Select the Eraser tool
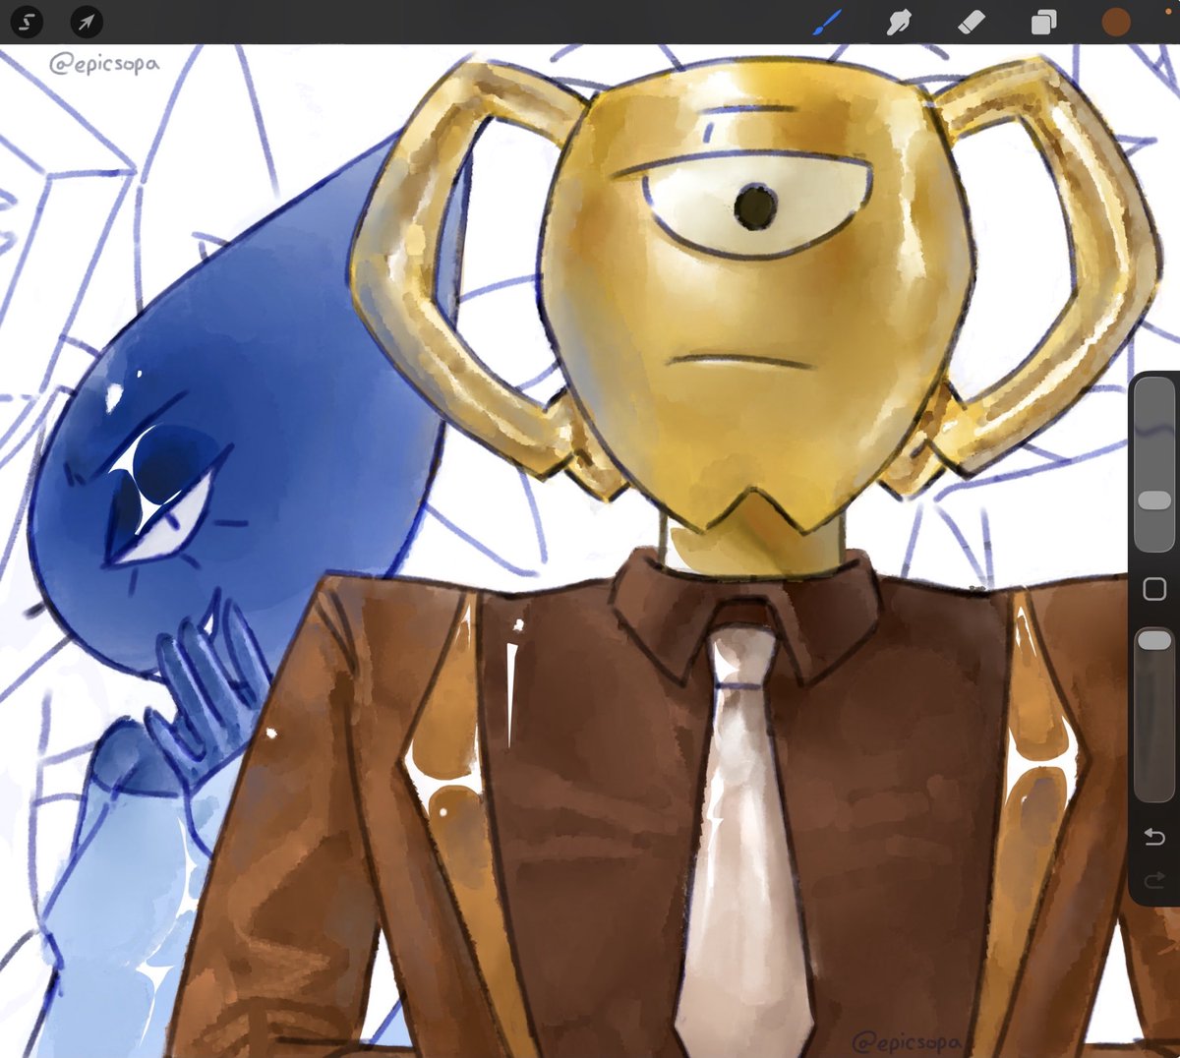The image size is (1180, 1058). tap(972, 22)
